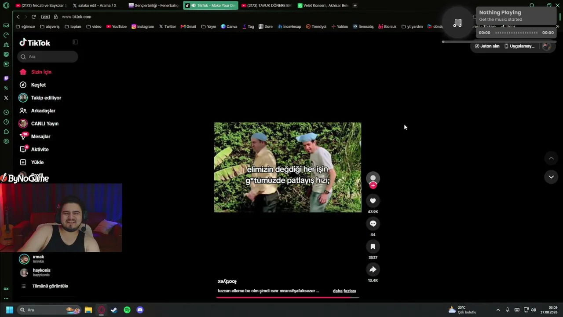Screen dimensions: 563x317
Task: Switch to the "salako edit - Arama / X" tab
Action: pyautogui.click(x=96, y=5)
